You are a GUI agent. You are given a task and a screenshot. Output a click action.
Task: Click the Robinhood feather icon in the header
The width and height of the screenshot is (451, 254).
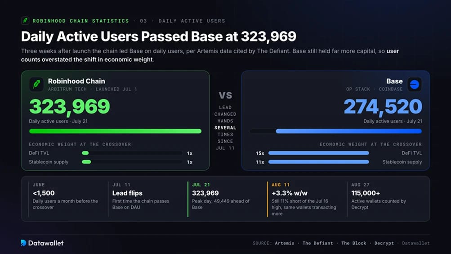coord(25,21)
